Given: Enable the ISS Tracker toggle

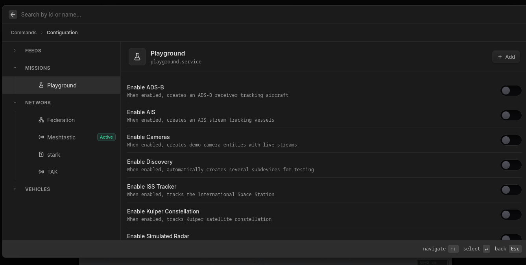Looking at the screenshot, I should [x=511, y=190].
